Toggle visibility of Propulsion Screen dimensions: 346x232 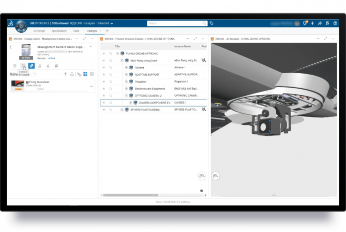(x=104, y=82)
